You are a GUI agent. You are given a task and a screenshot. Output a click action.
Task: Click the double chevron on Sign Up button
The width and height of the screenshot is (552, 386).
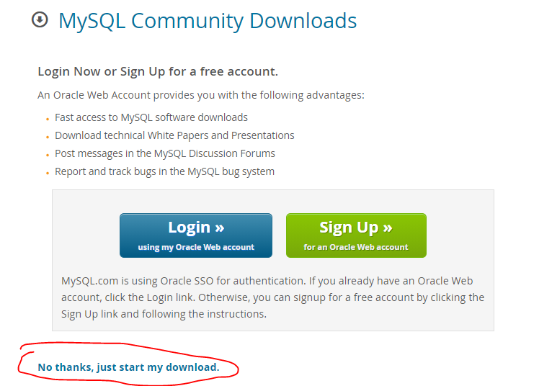coord(388,228)
